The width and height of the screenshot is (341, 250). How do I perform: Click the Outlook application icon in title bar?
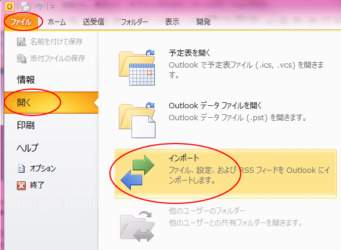[10, 7]
